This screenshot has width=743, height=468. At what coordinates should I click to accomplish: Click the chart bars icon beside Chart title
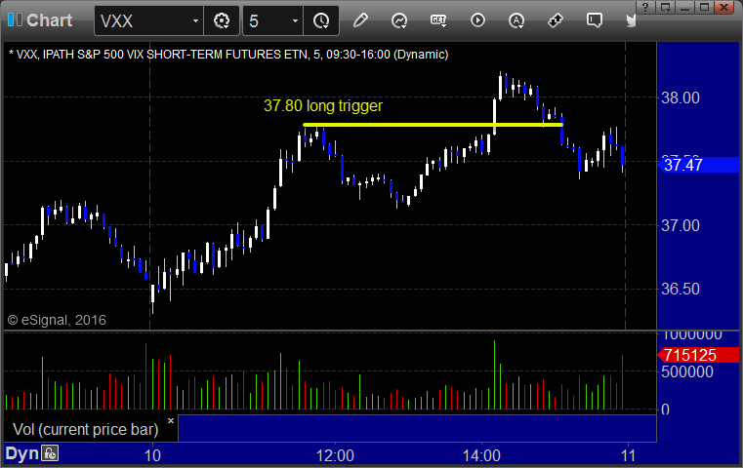15,19
